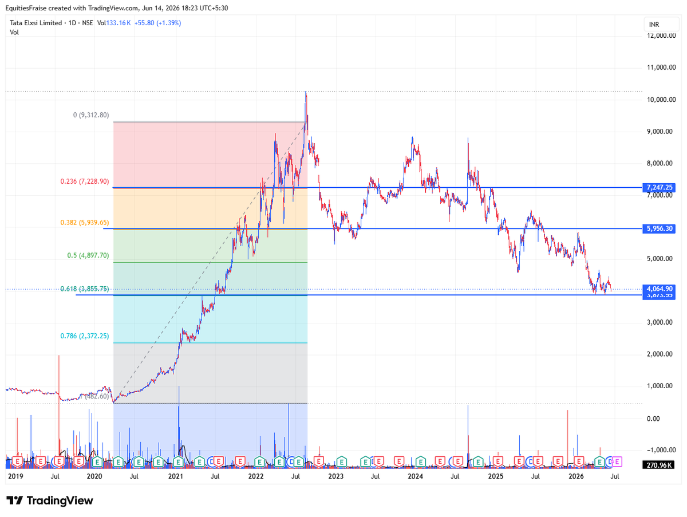Click the 2021 label on time axis
The height and width of the screenshot is (517, 687).
click(175, 476)
